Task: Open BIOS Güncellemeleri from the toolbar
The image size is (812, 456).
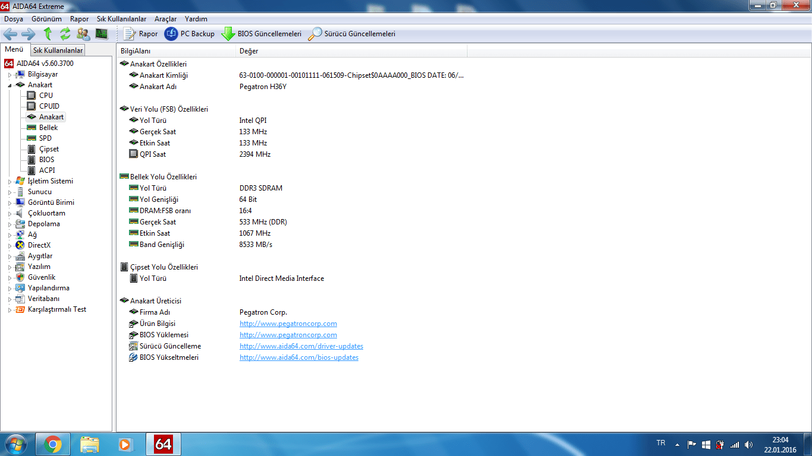Action: pyautogui.click(x=262, y=34)
